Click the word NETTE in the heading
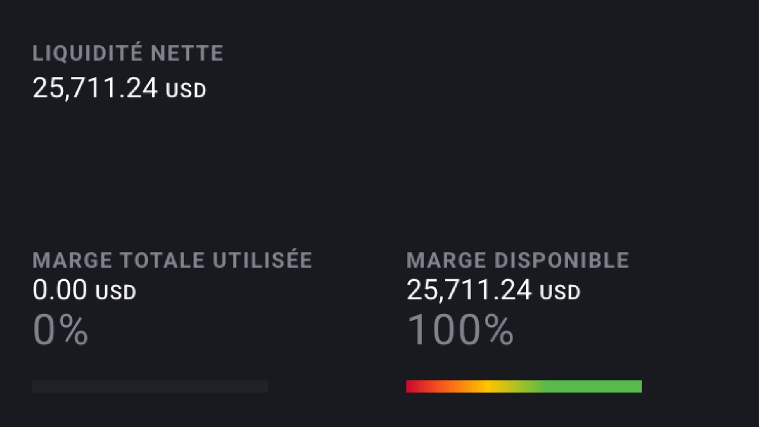 point(187,53)
